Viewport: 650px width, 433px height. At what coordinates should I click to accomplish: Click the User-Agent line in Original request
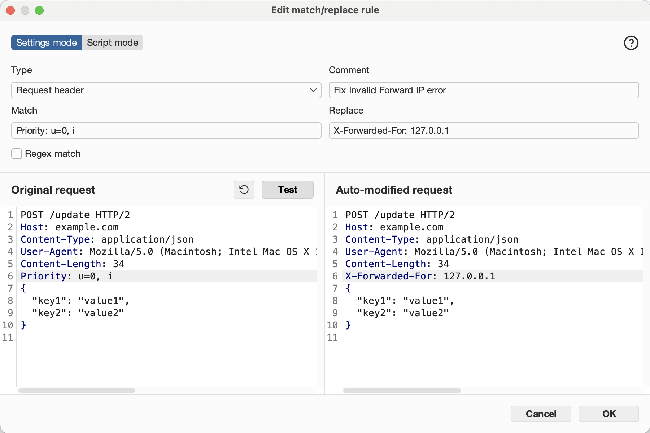[169, 252]
